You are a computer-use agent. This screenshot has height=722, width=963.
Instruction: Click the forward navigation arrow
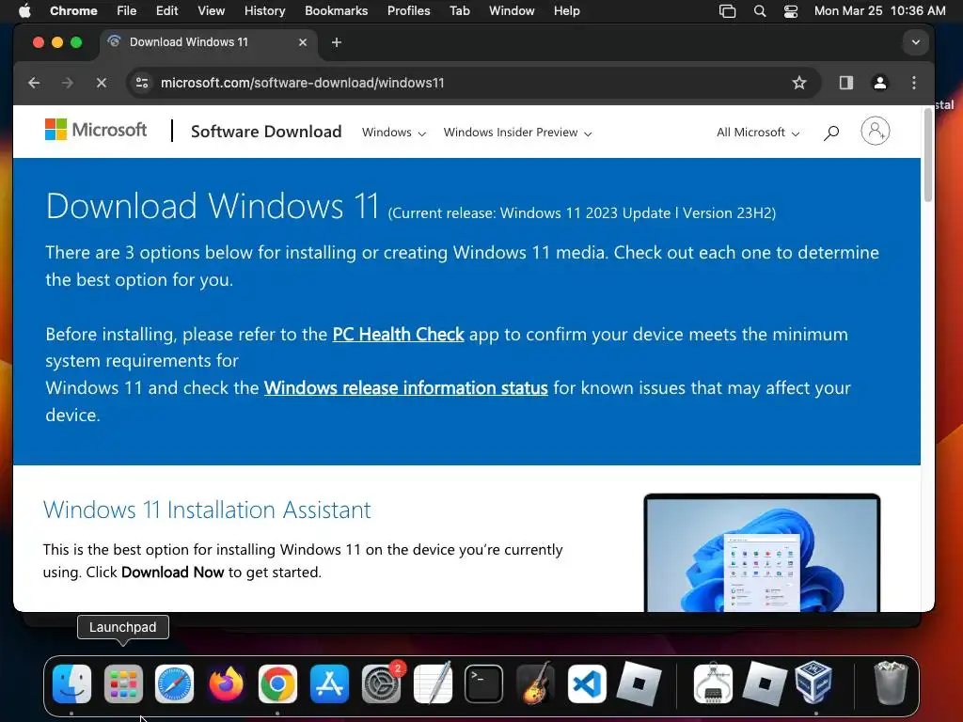(x=68, y=83)
